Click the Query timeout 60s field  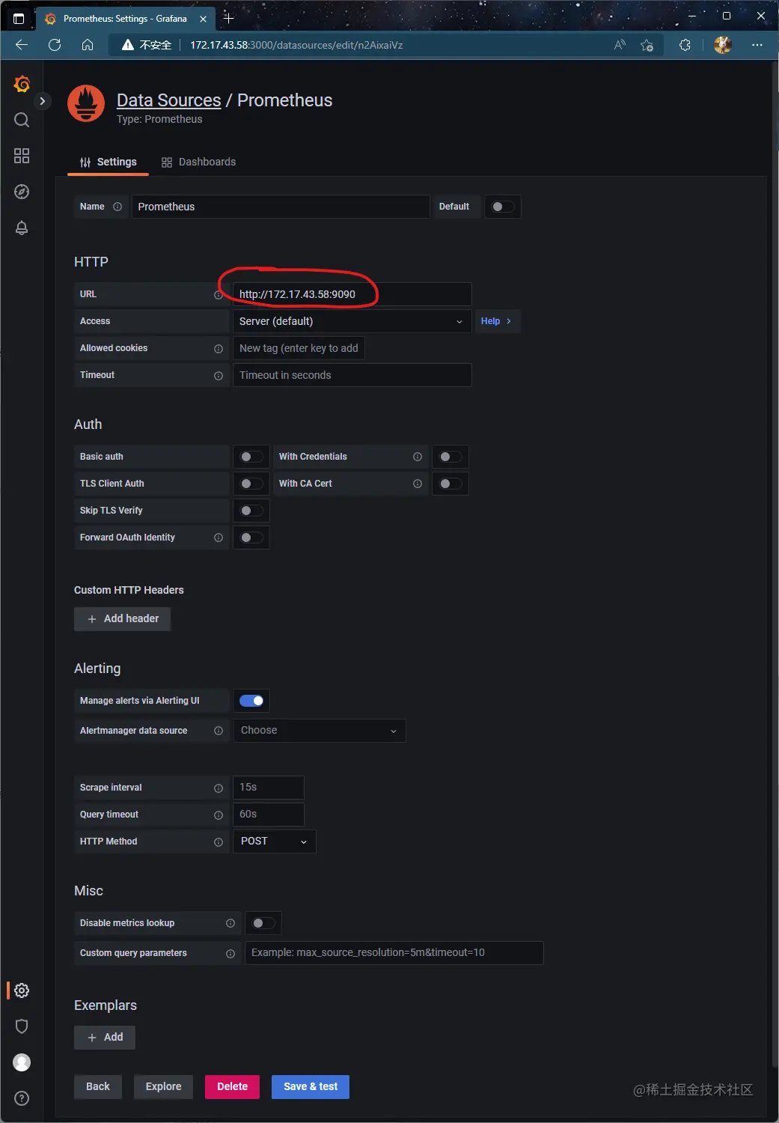(268, 815)
